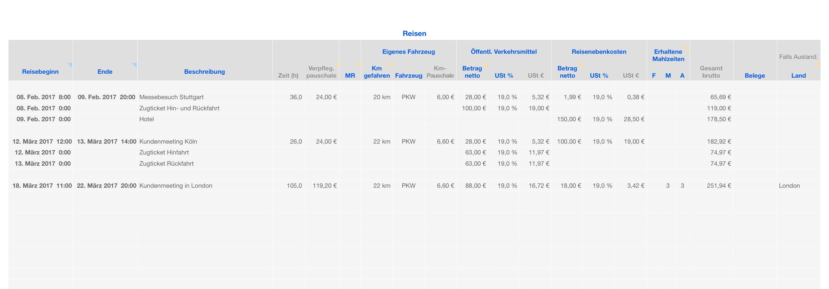Select the Belege column header
This screenshot has width=829, height=289.
755,76
